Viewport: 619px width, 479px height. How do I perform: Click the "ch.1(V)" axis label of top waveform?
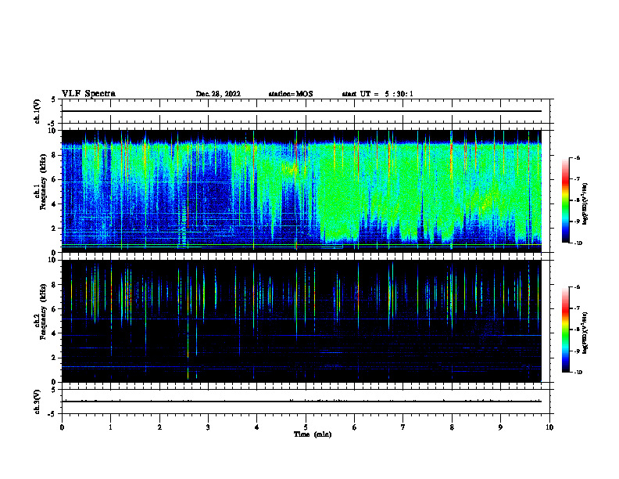pyautogui.click(x=37, y=111)
